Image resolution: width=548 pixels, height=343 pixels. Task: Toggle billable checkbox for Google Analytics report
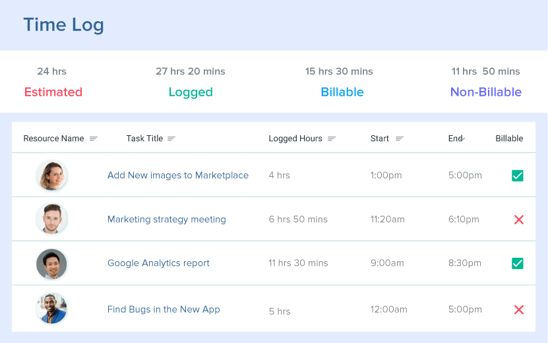(518, 263)
